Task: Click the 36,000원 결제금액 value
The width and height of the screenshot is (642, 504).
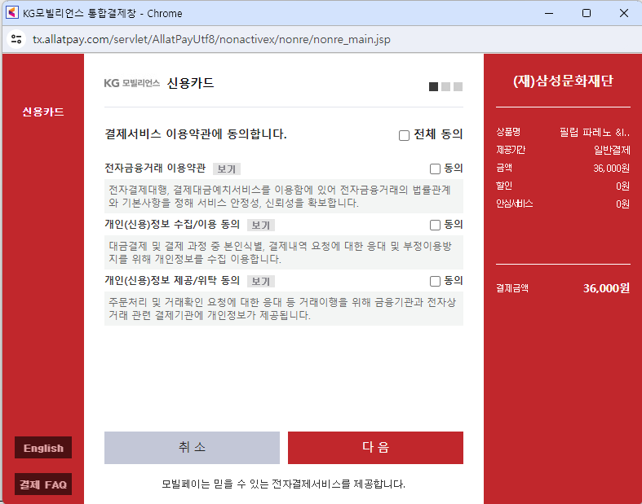Action: pyautogui.click(x=606, y=288)
